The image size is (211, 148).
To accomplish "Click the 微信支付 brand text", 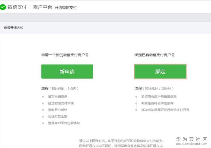I will pyautogui.click(x=17, y=7).
